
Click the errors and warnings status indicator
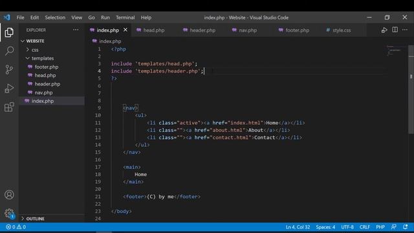tap(16, 227)
